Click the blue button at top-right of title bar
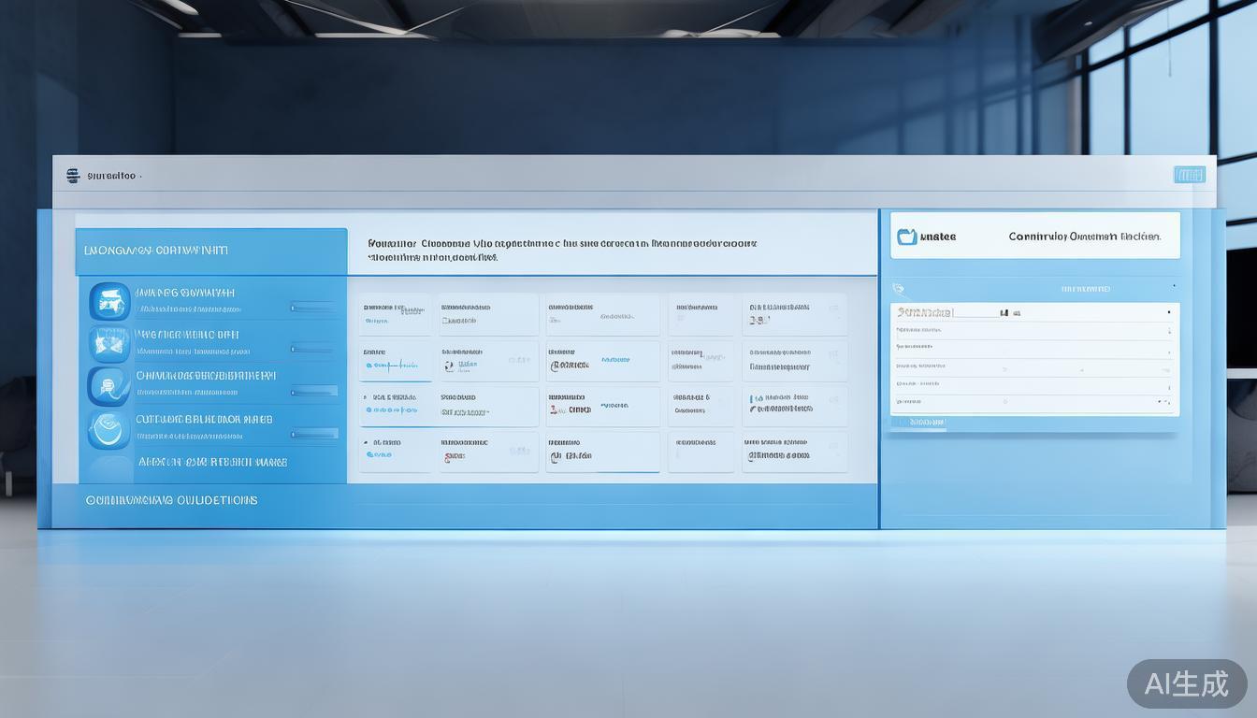The image size is (1257, 718). 1189,175
